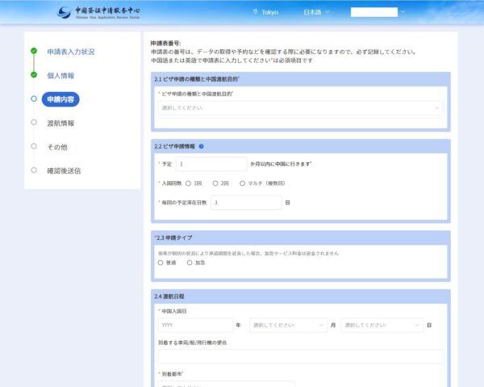Click the step circle next to その他
484x387 pixels.
coord(34,146)
